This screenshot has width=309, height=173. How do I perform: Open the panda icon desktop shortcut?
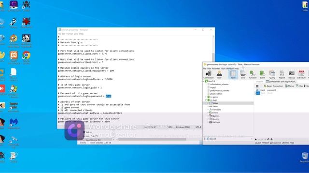point(27,41)
